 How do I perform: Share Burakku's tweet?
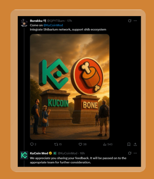click(135, 144)
